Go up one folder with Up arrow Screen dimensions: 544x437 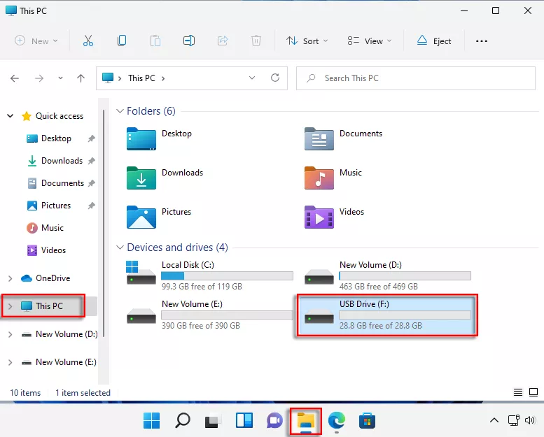point(81,78)
